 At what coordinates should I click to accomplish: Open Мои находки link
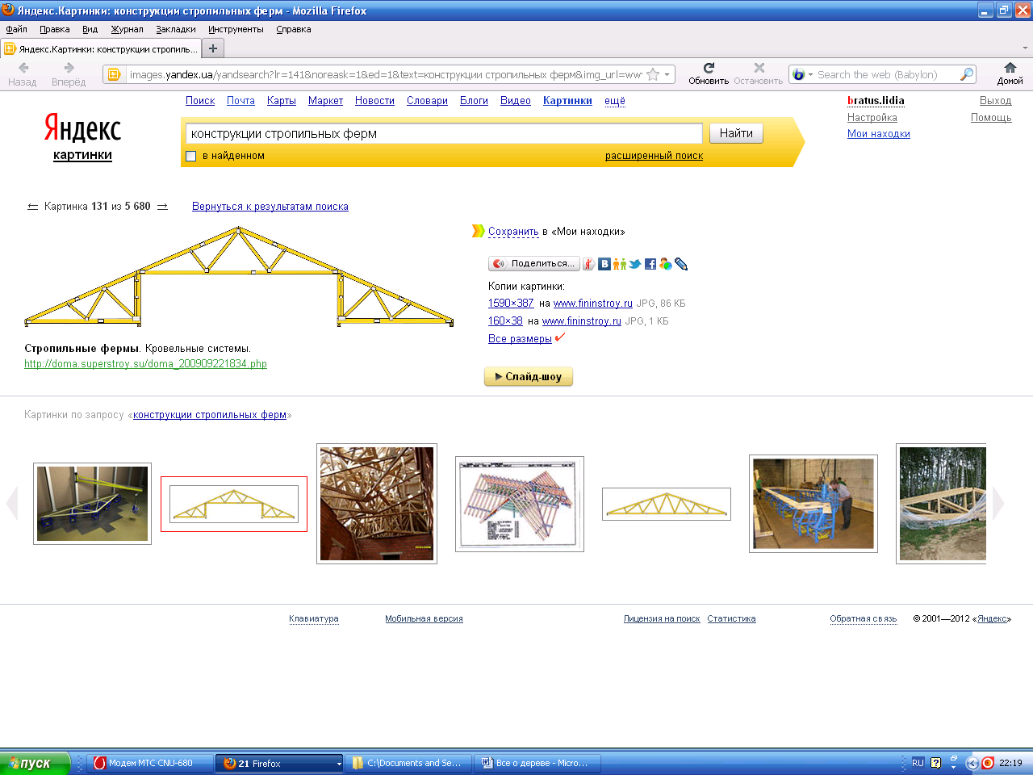[879, 134]
